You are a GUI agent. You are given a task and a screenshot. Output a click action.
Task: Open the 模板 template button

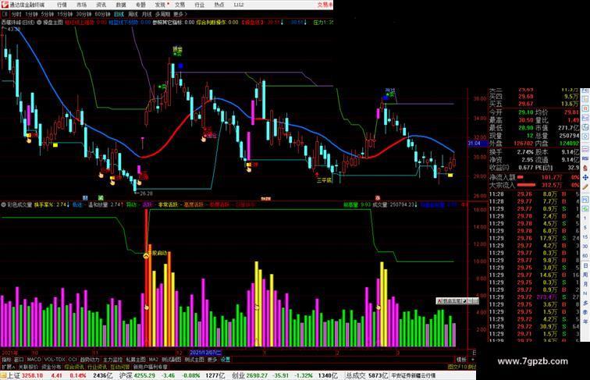pyautogui.click(x=461, y=360)
